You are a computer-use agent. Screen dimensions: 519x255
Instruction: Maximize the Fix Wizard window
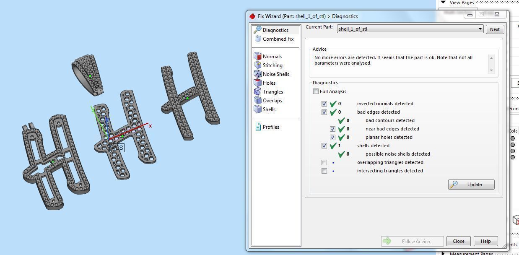click(x=481, y=14)
